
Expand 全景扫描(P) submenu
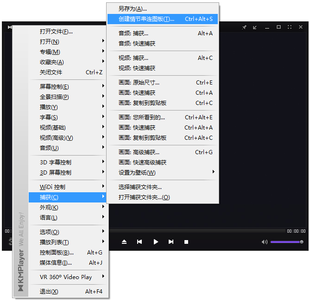tap(67, 97)
